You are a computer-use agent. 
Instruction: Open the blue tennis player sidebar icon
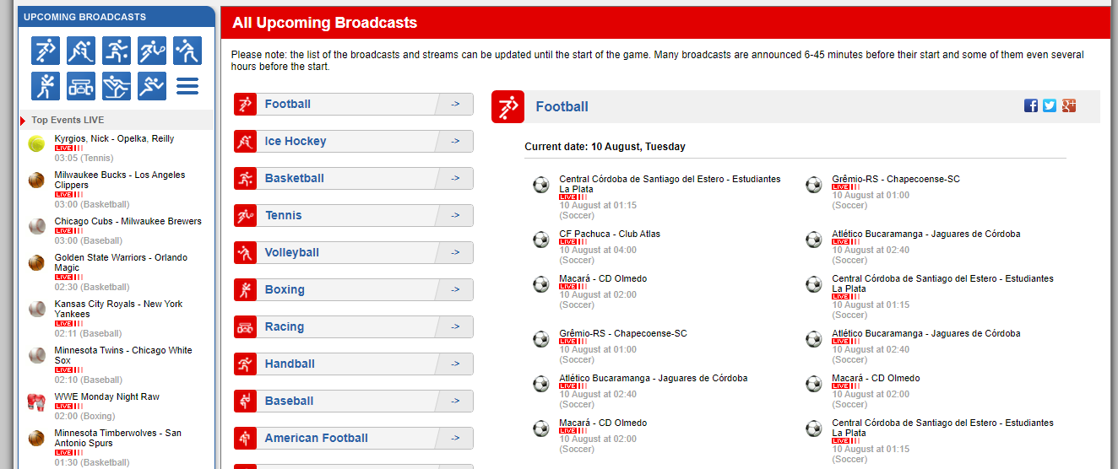coord(152,51)
